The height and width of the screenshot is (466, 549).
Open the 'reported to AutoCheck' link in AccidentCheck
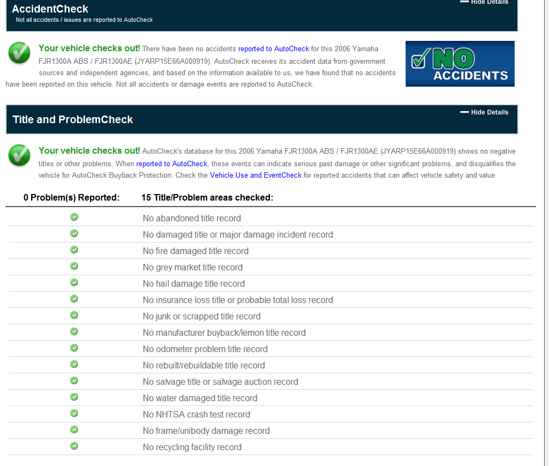[x=274, y=49]
